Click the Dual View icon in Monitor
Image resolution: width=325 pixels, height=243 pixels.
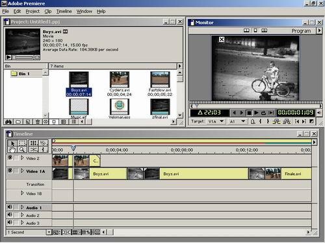tap(246, 30)
